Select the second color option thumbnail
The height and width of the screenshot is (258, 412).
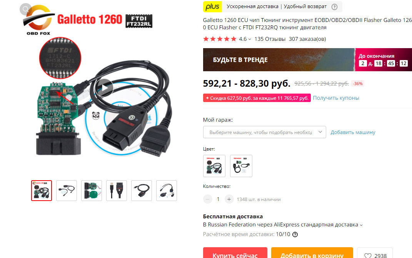tap(241, 166)
